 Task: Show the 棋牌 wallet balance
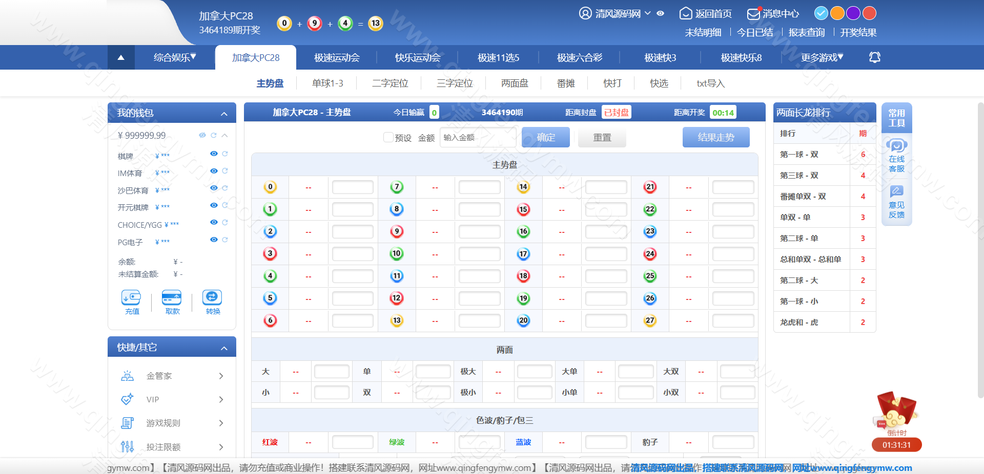coord(214,154)
